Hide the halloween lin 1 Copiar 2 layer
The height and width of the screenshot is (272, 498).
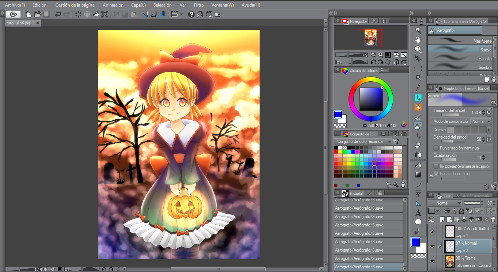point(432,261)
